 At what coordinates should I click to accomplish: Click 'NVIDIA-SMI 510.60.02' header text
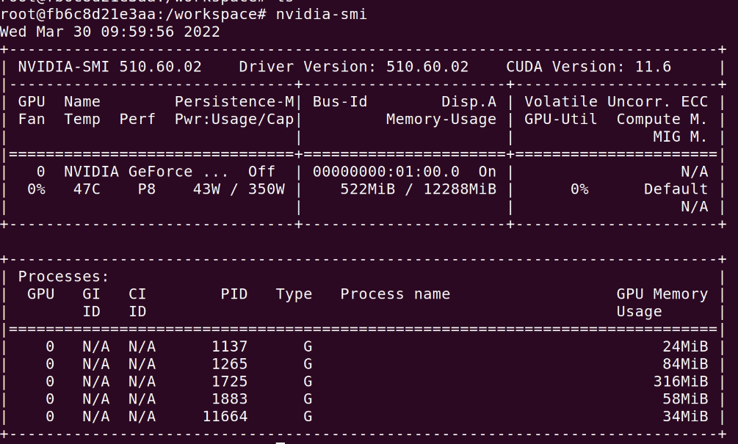pos(109,67)
